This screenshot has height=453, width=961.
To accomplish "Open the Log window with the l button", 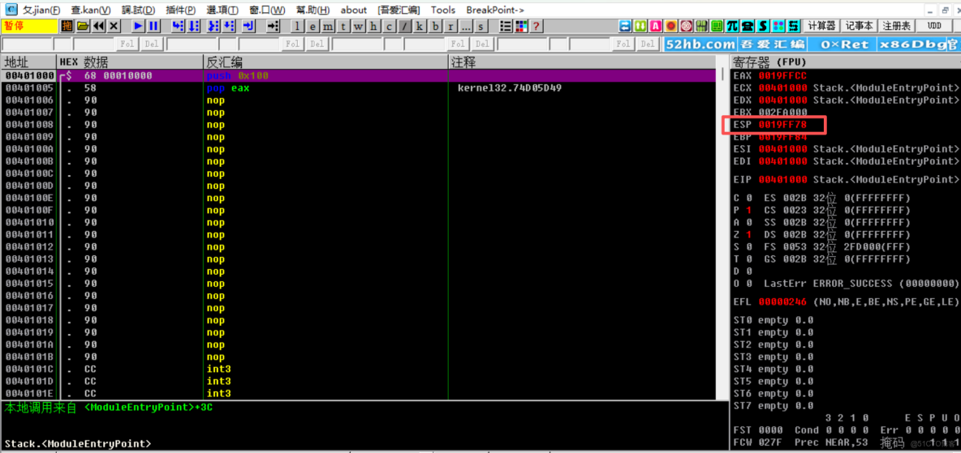I will 297,26.
